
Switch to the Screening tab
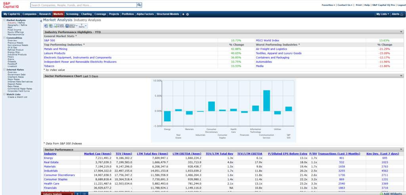pos(72,14)
